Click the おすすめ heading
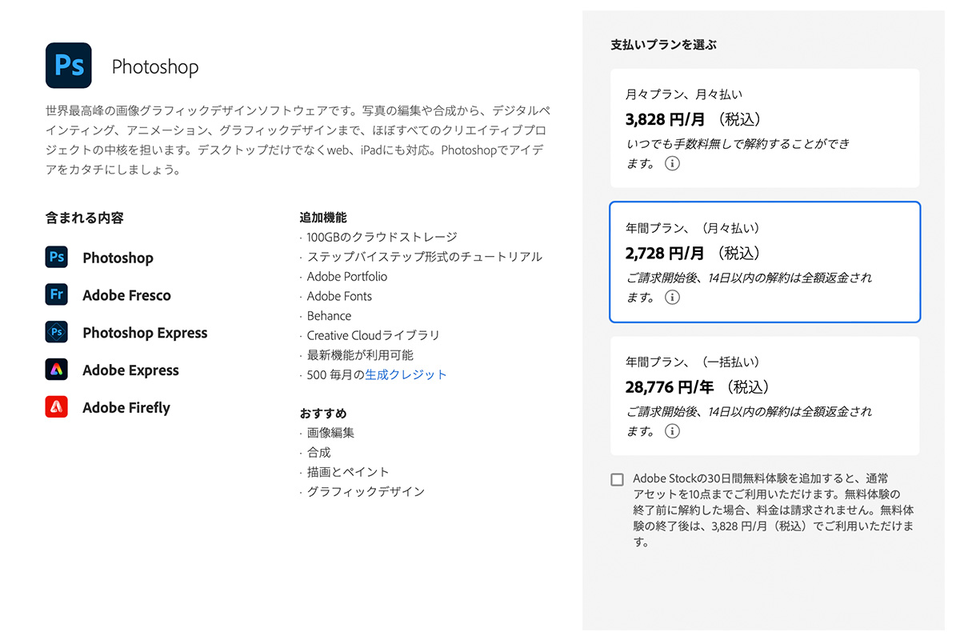The height and width of the screenshot is (640, 960). point(323,414)
